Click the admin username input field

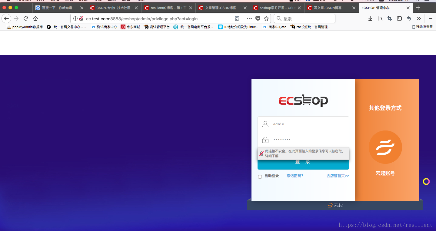coord(303,124)
